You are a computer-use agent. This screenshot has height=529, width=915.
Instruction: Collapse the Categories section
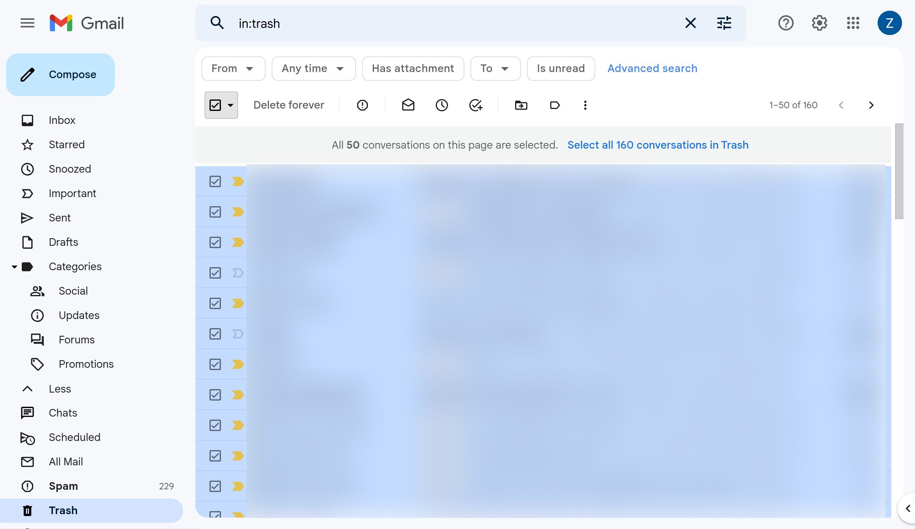14,266
